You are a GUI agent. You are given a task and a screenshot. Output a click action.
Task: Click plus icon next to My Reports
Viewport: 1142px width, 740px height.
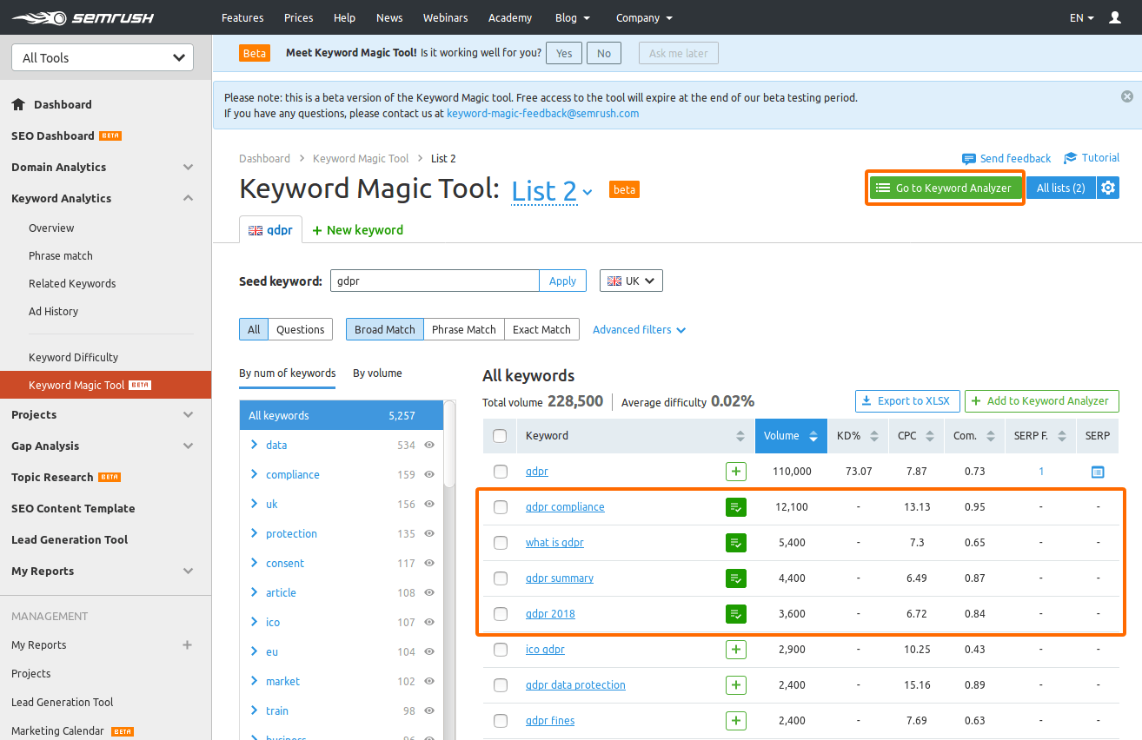click(x=187, y=645)
